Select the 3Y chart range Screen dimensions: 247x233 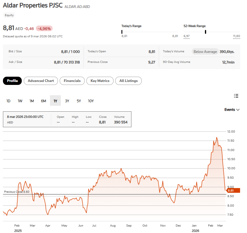click(67, 101)
